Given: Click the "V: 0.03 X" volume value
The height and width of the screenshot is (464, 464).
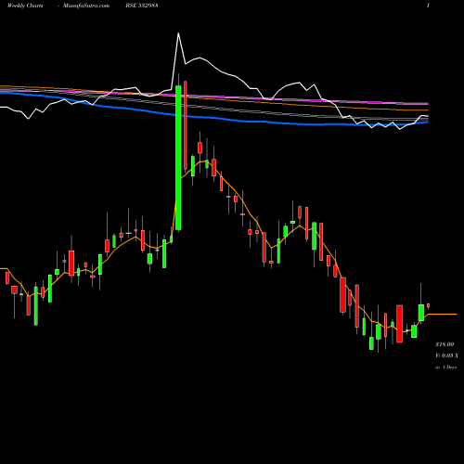Looking at the screenshot, I should 446,355.
